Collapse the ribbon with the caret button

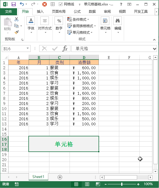[154, 40]
